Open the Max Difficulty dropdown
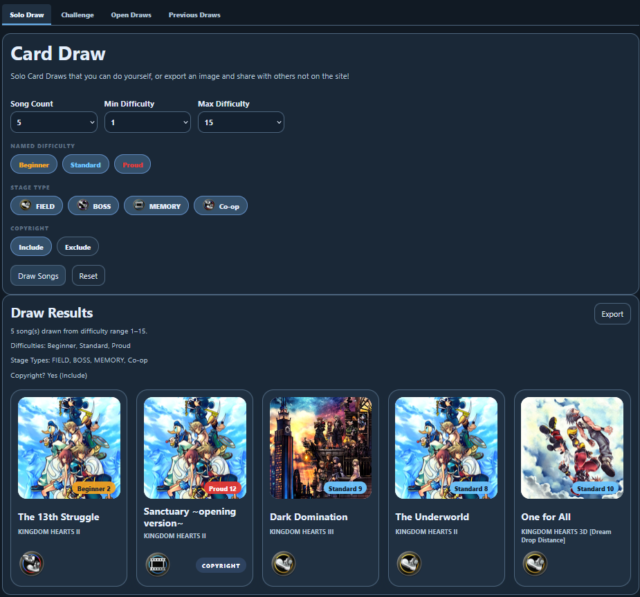The image size is (640, 597). click(x=241, y=122)
